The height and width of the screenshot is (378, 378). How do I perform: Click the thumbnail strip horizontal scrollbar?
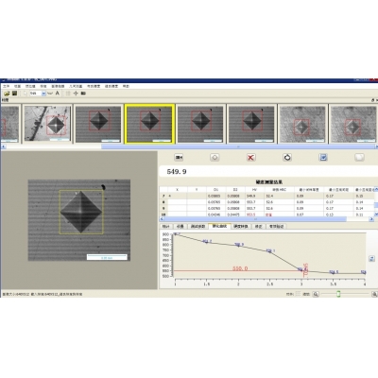click(238, 146)
